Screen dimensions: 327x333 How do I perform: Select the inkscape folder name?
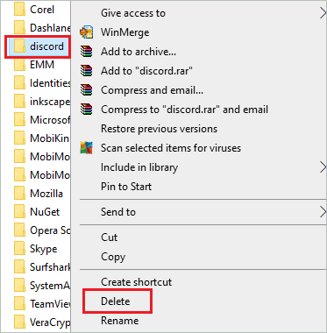click(50, 102)
